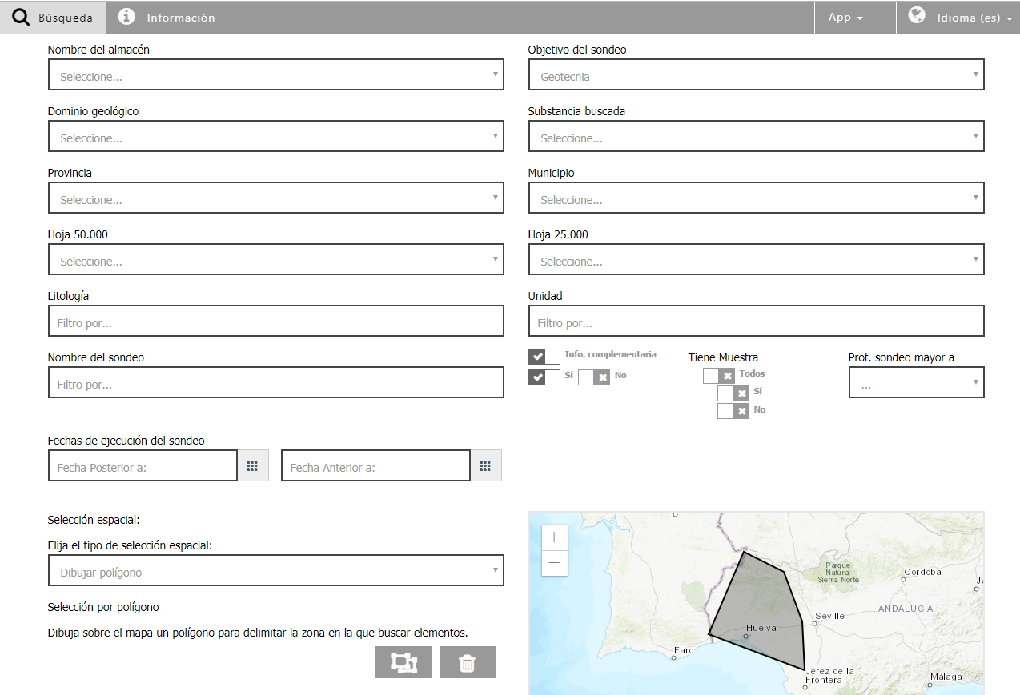This screenshot has height=695, width=1020.
Task: Click the Búsqueda magnifier icon
Action: pos(22,17)
